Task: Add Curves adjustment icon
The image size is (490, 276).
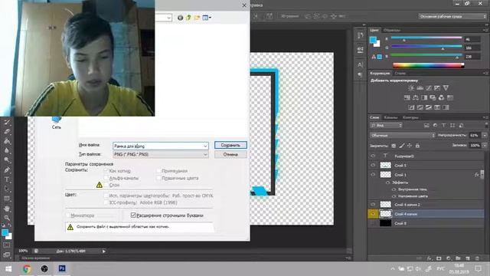Action: 429,88
